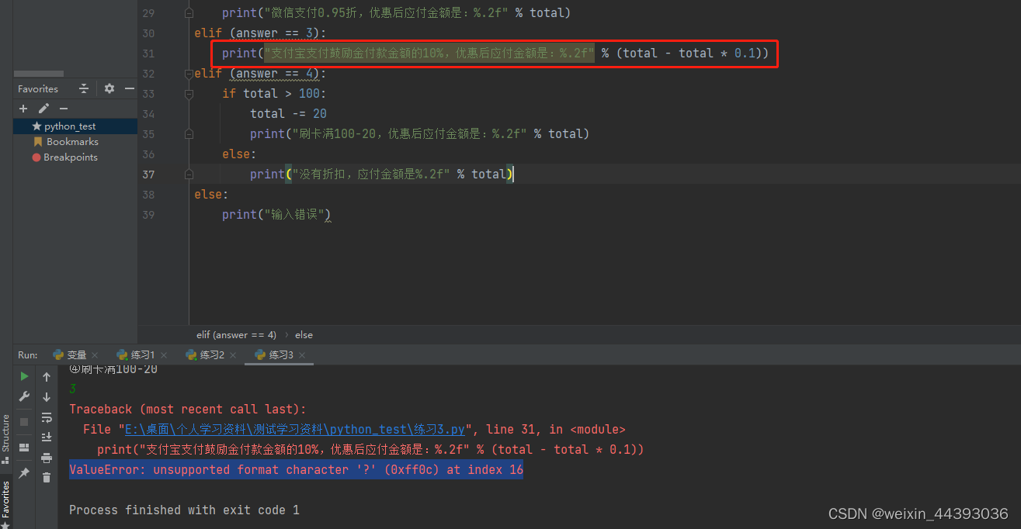This screenshot has width=1021, height=529.
Task: Clear console output with the trash icon
Action: click(x=47, y=478)
